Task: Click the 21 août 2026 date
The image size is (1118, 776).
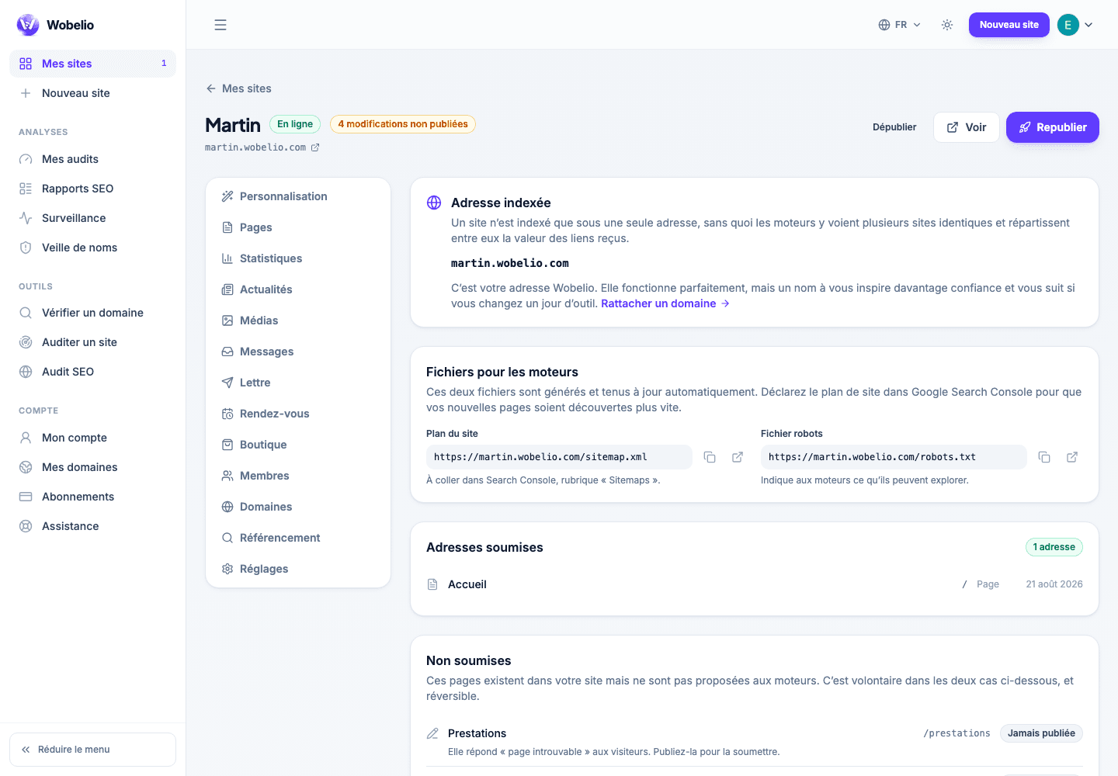Action: click(1054, 584)
